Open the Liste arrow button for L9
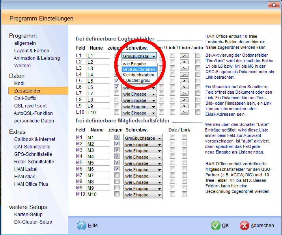 pos(184,106)
